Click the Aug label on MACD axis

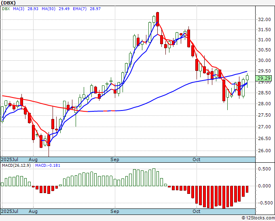[33, 211]
